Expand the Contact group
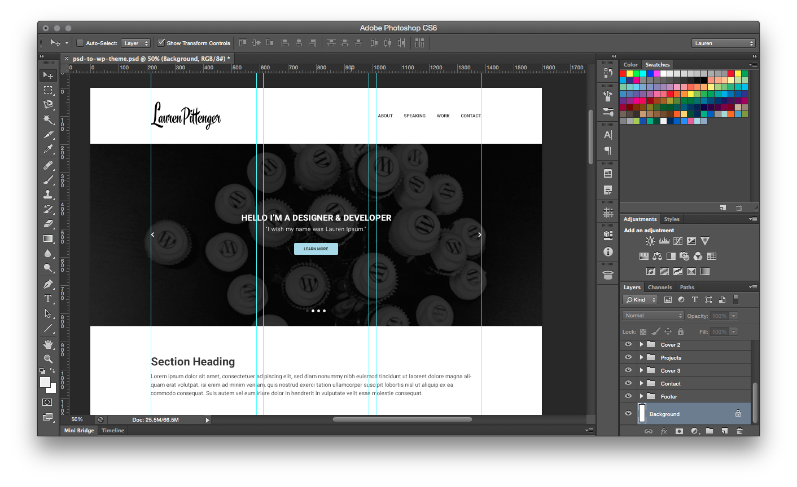Image resolution: width=797 pixels, height=487 pixels. (641, 383)
